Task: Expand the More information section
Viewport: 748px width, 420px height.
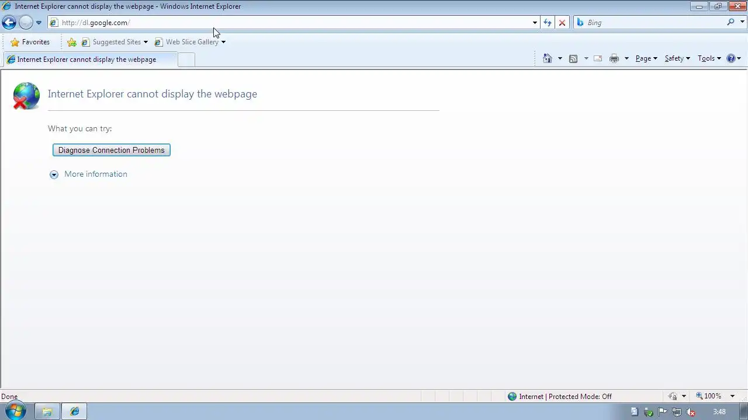Action: (x=54, y=174)
